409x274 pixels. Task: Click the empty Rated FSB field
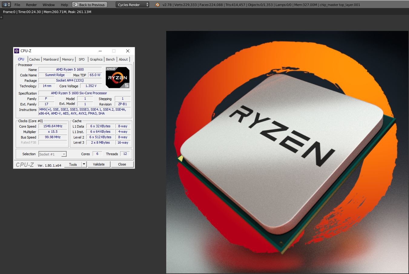(x=53, y=142)
